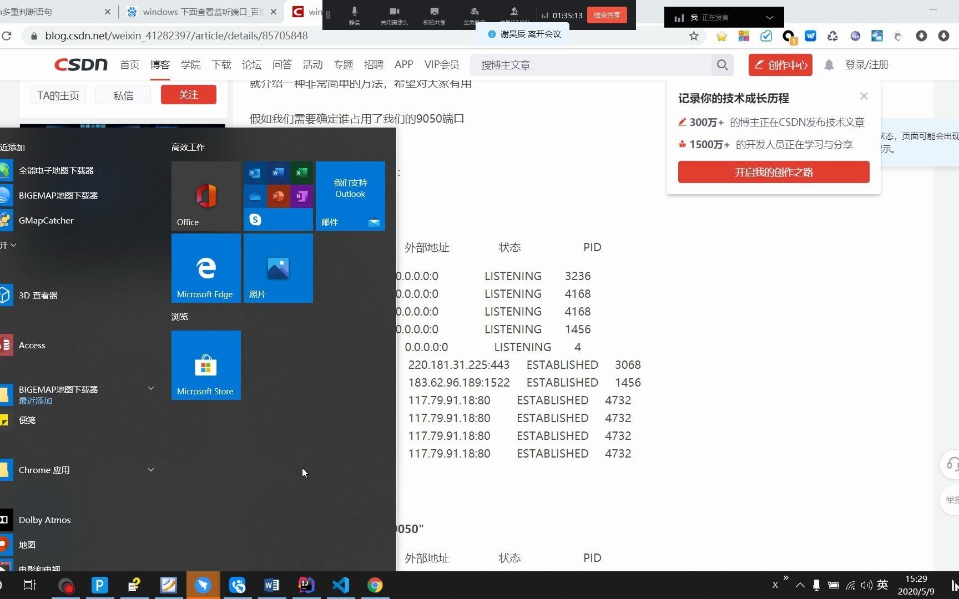The width and height of the screenshot is (959, 599).
Task: Open the Microsoft Store tile
Action: pos(206,365)
